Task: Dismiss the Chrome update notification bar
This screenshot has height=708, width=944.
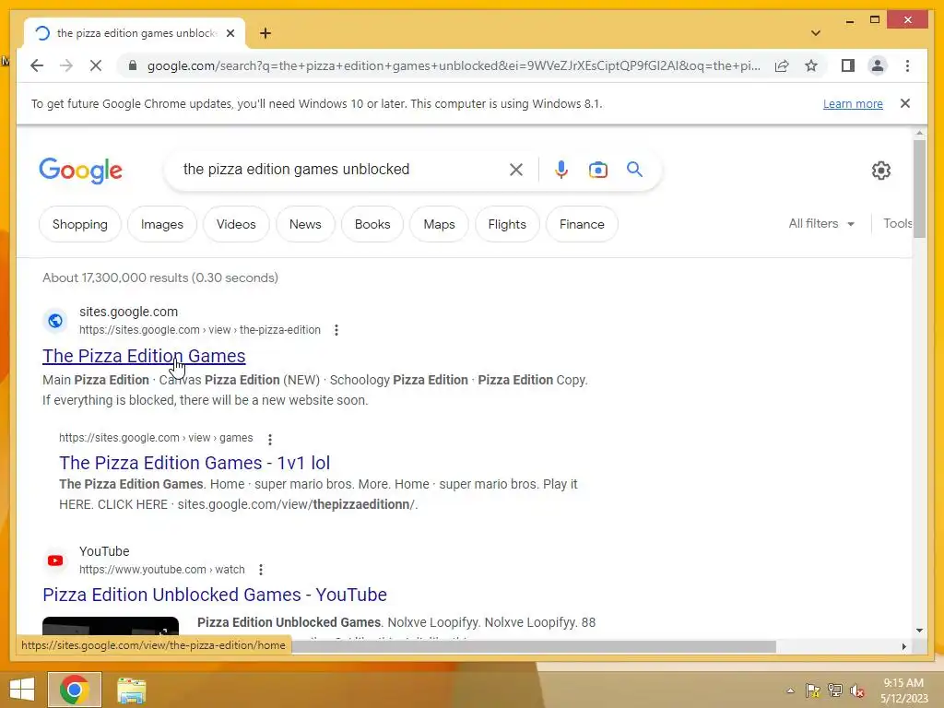Action: point(905,103)
